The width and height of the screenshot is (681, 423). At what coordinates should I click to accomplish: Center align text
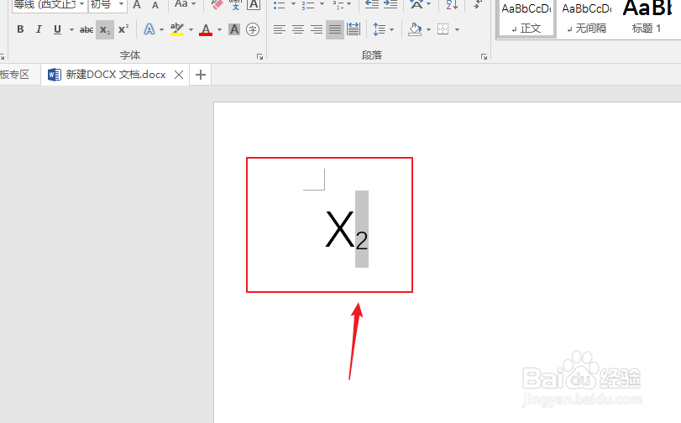298,29
